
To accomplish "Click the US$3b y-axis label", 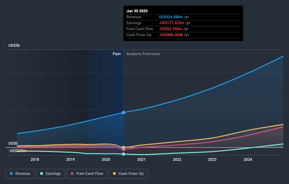I will click(14, 45).
